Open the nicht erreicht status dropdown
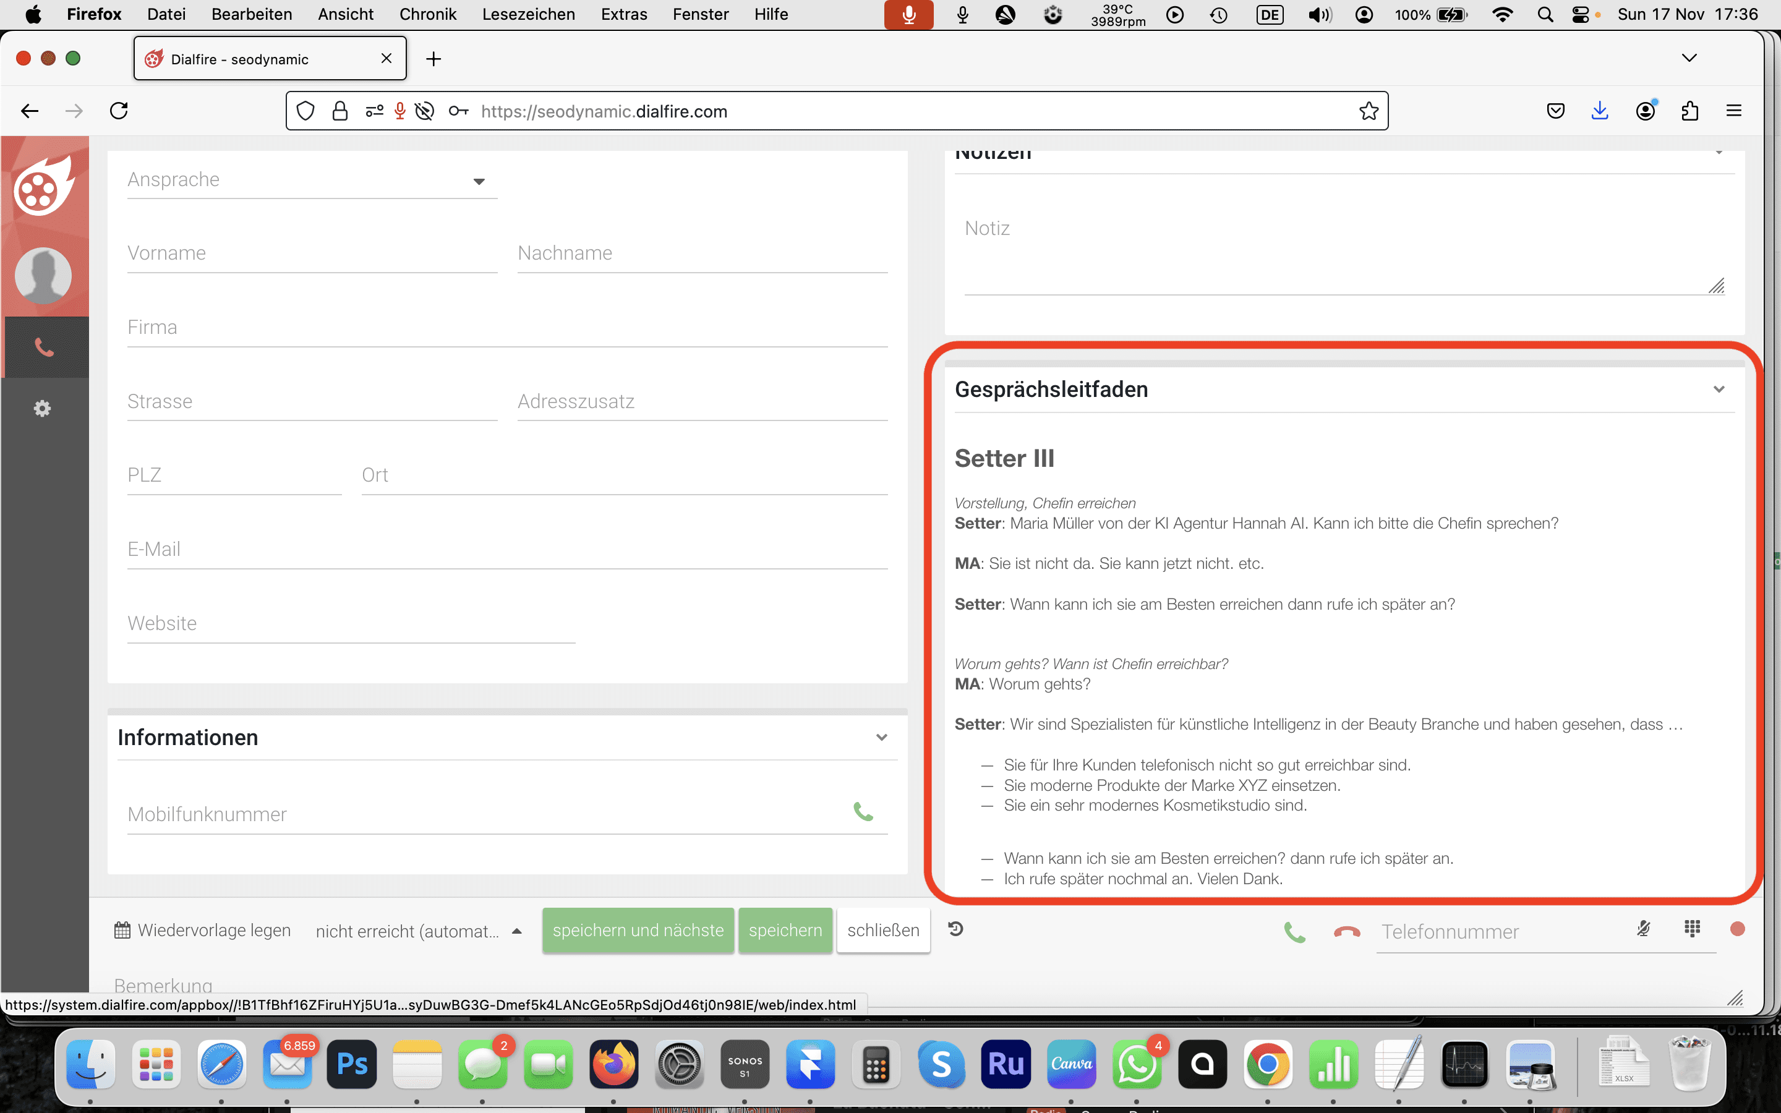Screen dimensions: 1781x1113 coord(418,931)
